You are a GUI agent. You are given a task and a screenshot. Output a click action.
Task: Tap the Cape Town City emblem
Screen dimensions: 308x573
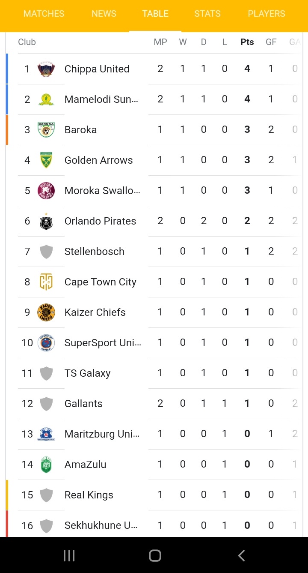click(46, 282)
